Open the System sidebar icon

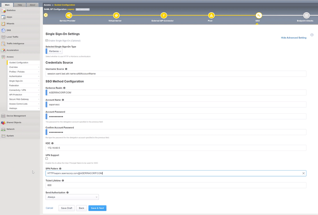pyautogui.click(x=3, y=136)
